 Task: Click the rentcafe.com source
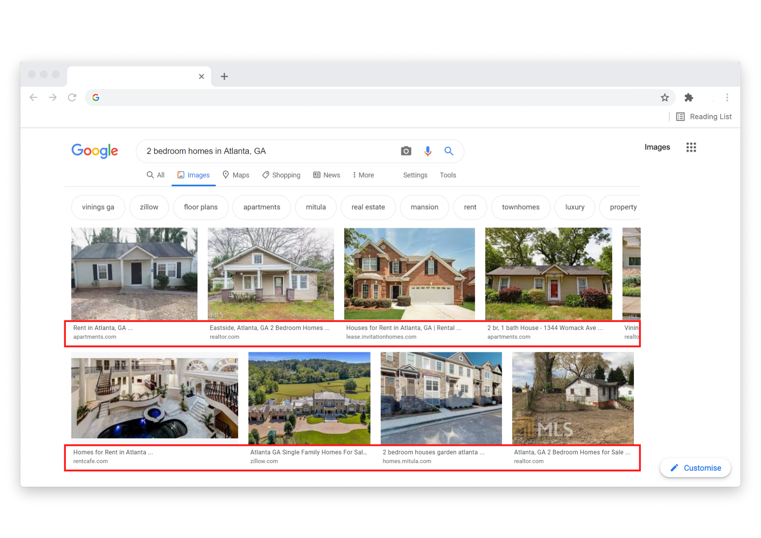(x=91, y=461)
